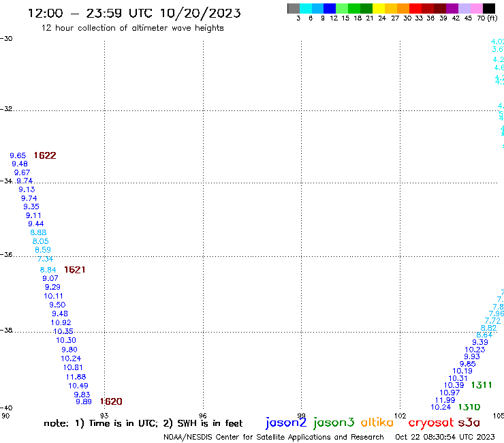Click the wave height value '10.92'
Viewport: 504px width, 443px height.
[61, 322]
